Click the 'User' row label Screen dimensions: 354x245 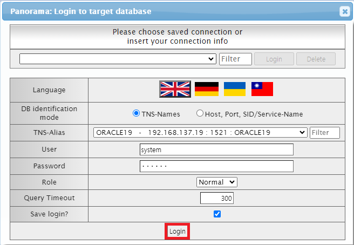coord(49,149)
